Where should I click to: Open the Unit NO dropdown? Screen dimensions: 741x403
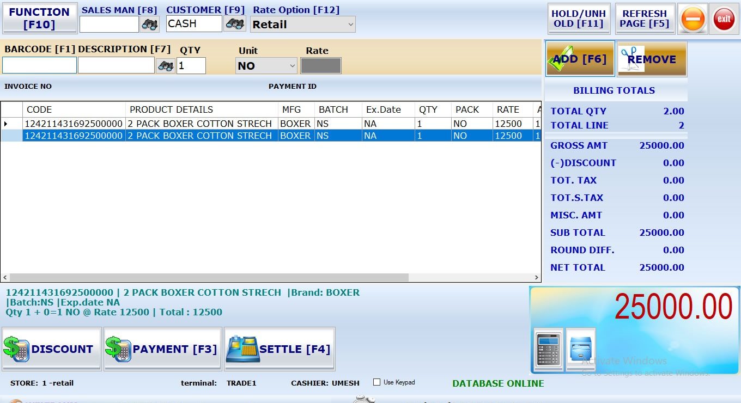[x=266, y=66]
